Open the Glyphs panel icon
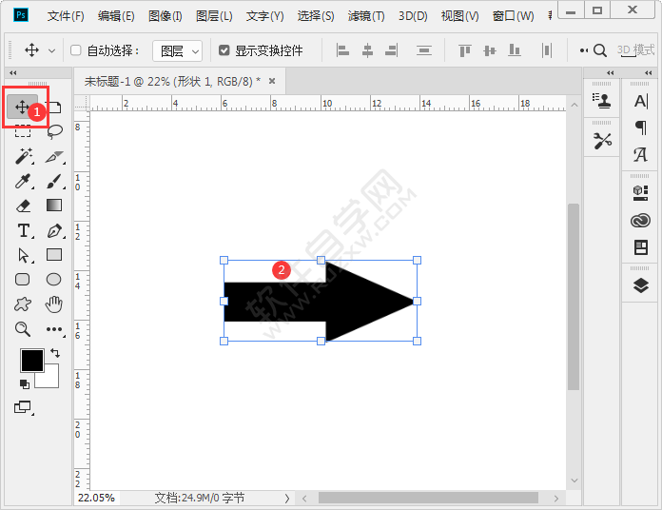Viewport: 662px width, 510px height. tap(640, 154)
